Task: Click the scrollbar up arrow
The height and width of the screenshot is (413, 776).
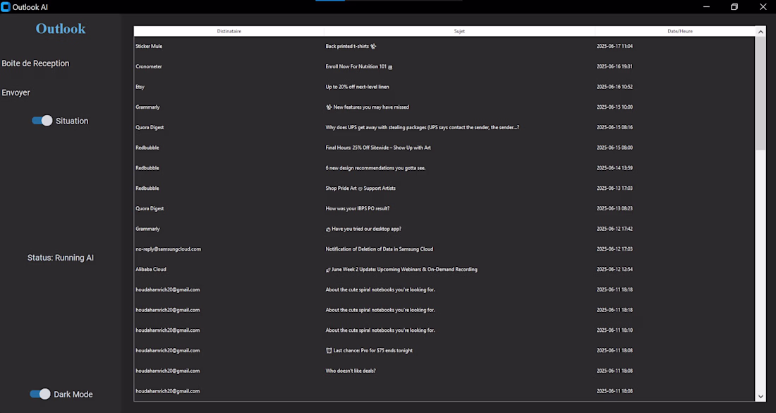Action: pos(760,32)
